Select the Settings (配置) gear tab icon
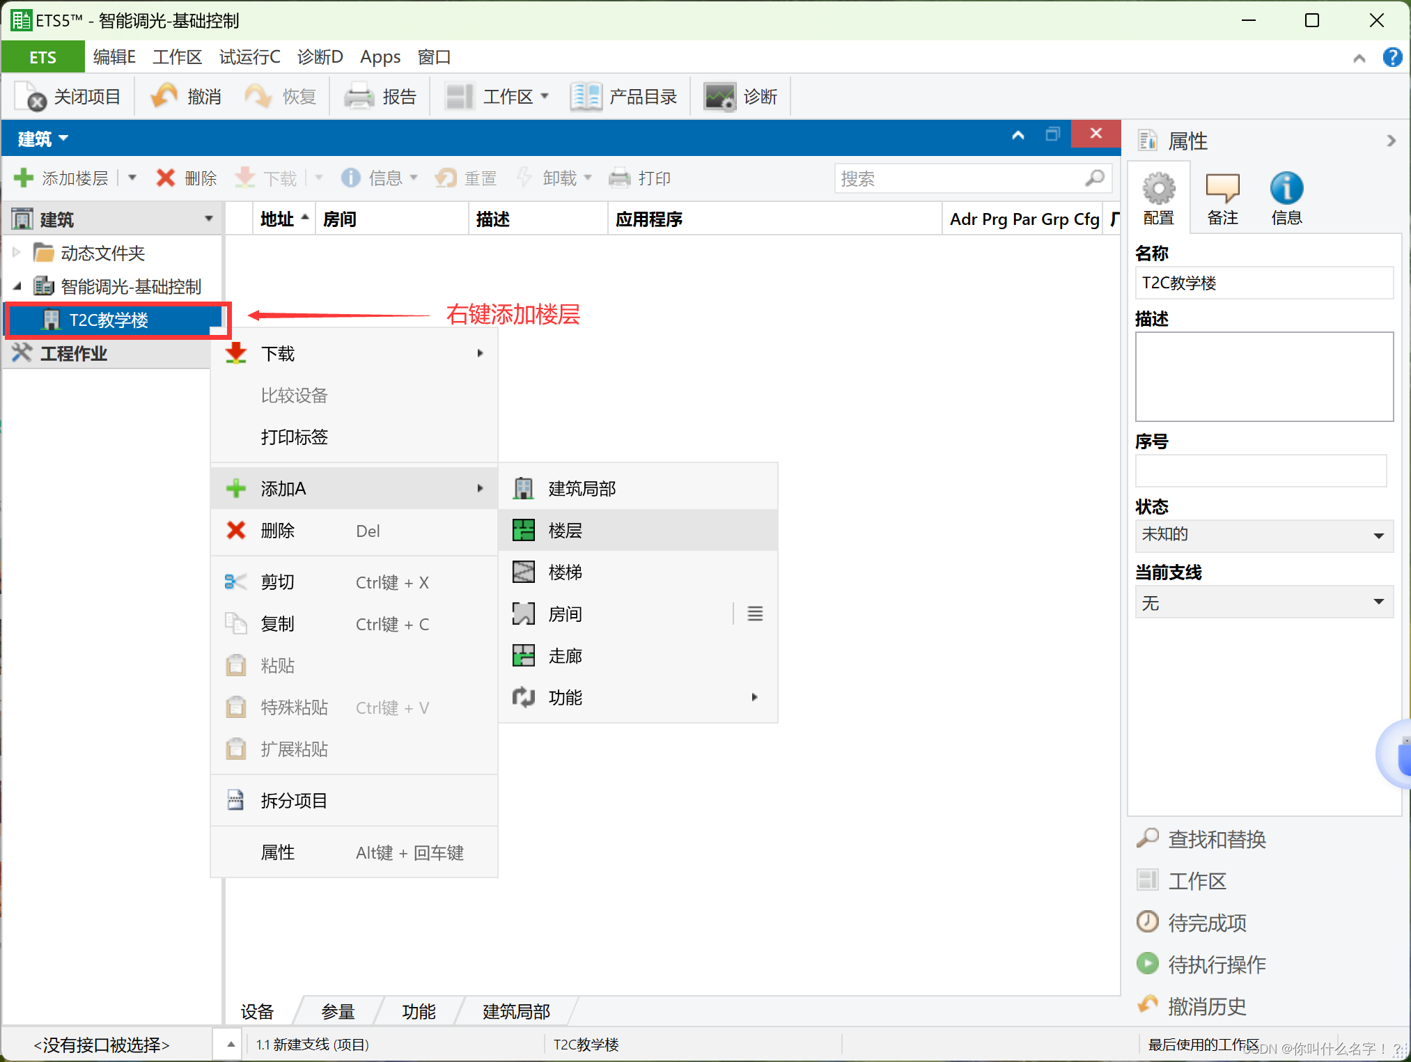The width and height of the screenshot is (1411, 1062). pos(1158,189)
